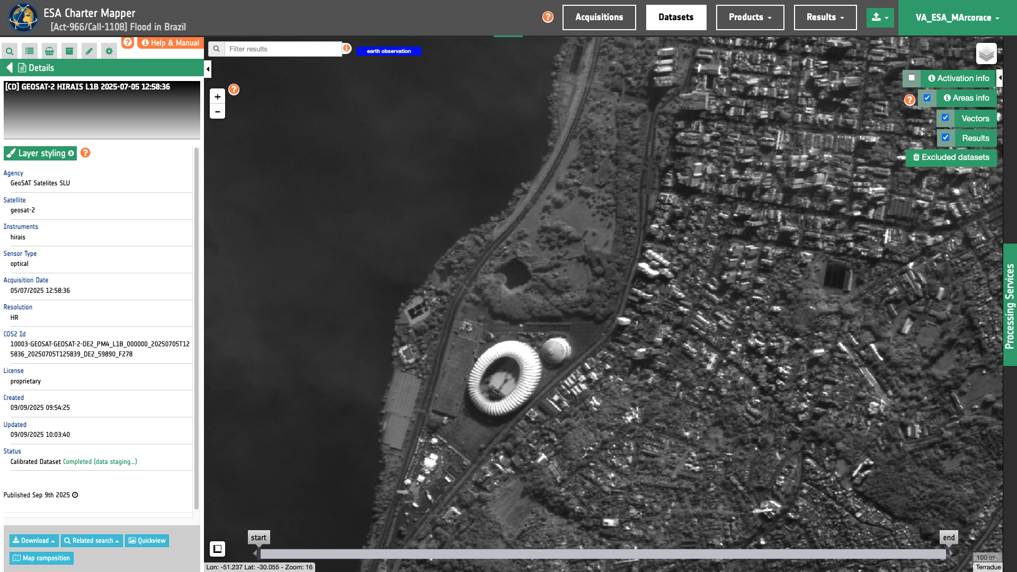
Task: Uncheck the Vectors checkbox
Action: (x=945, y=118)
